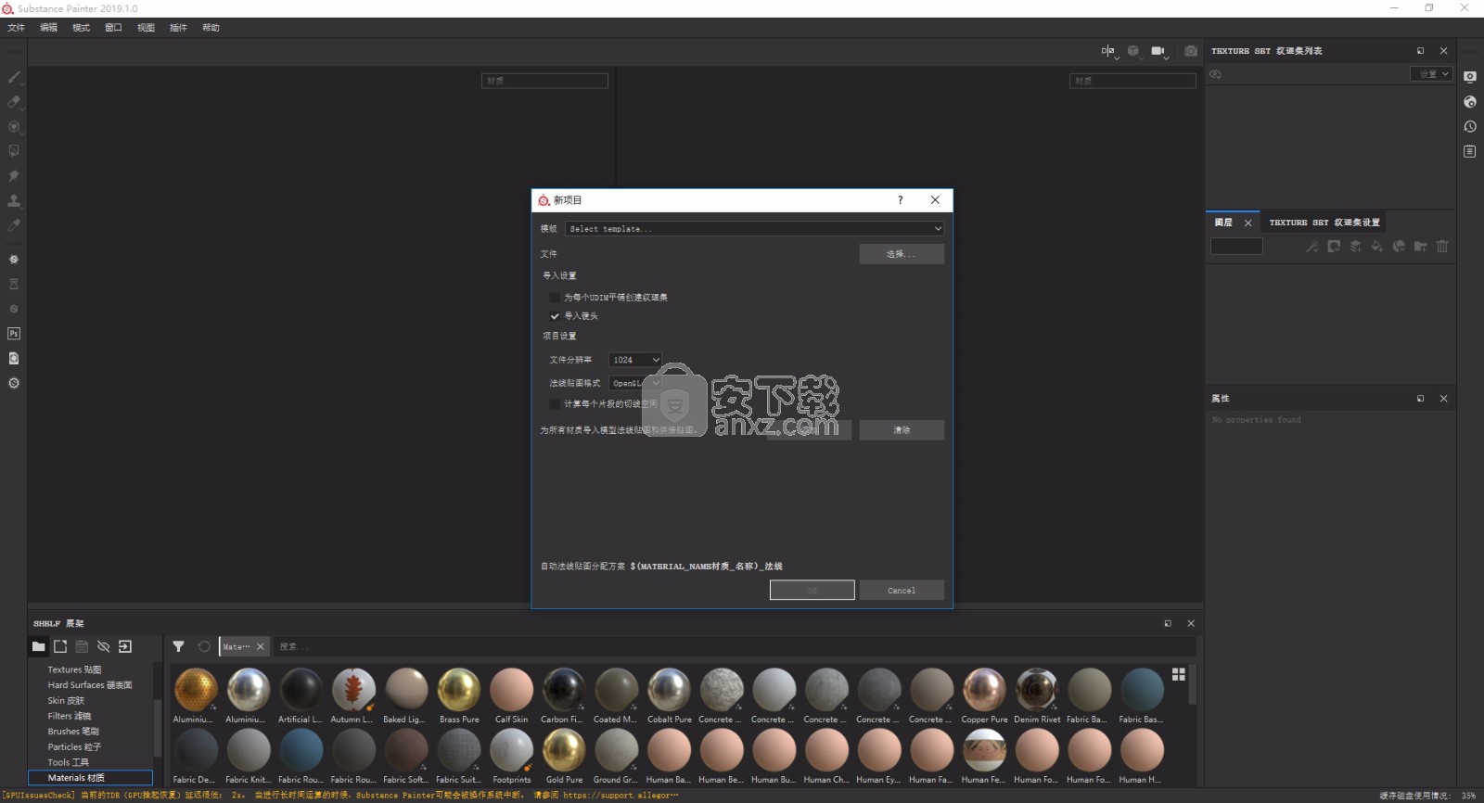The height and width of the screenshot is (803, 1484).
Task: Select the Paint brush tool in left toolbar
Action: pyautogui.click(x=14, y=77)
